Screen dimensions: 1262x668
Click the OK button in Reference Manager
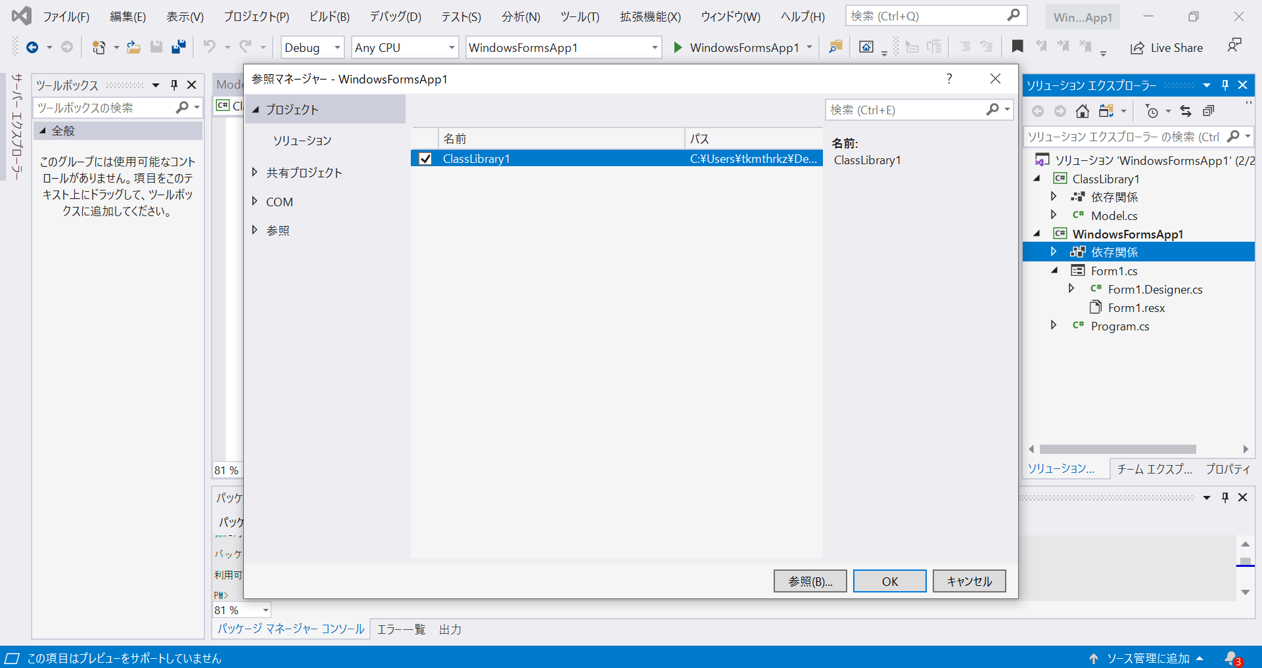click(x=889, y=581)
